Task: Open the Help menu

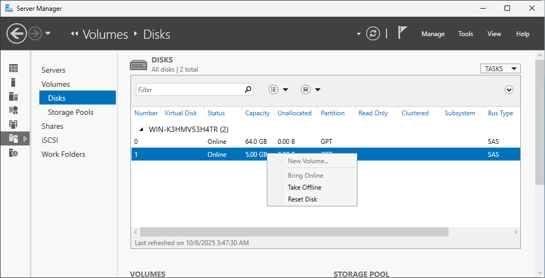Action: [x=523, y=34]
